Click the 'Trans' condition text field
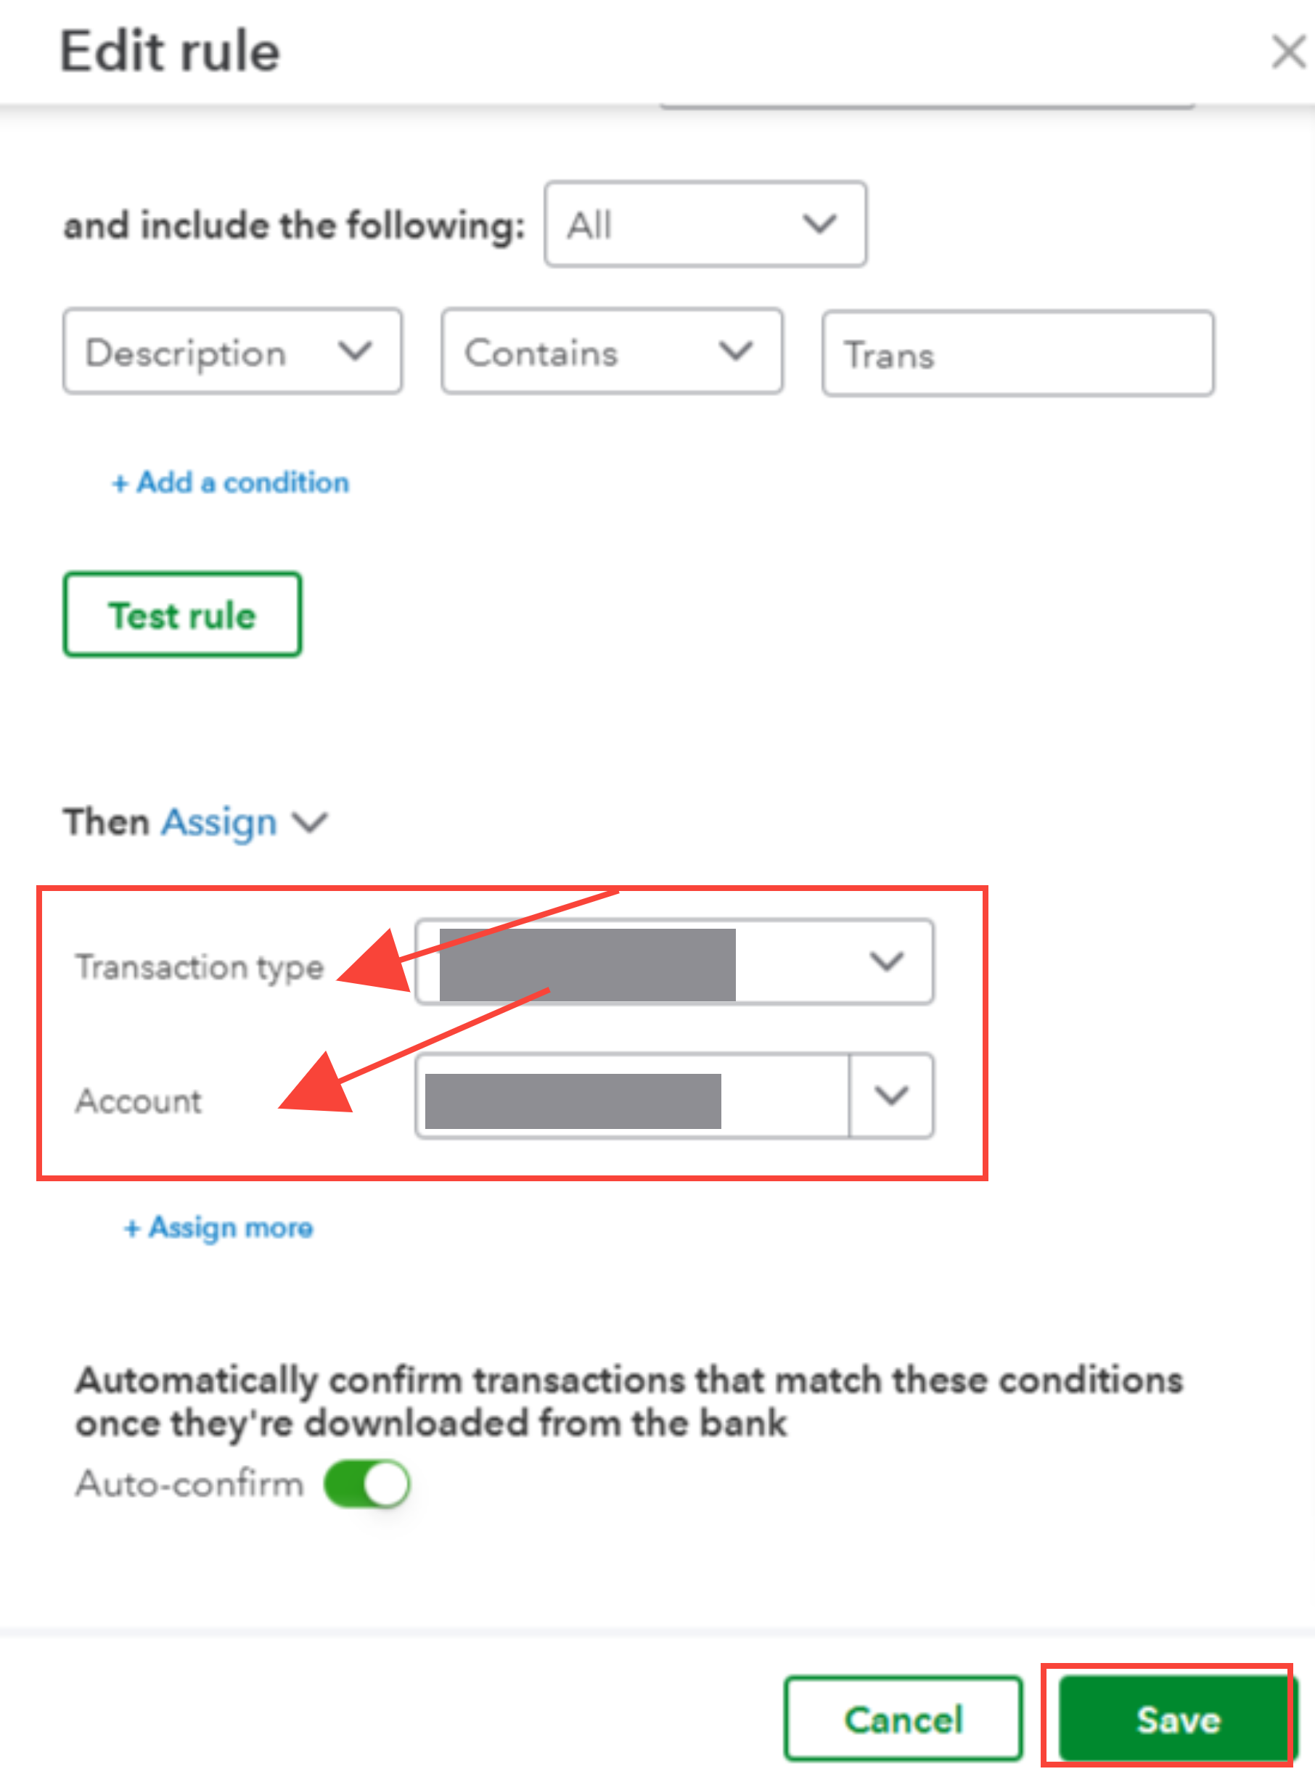The width and height of the screenshot is (1315, 1782). pyautogui.click(x=1017, y=353)
